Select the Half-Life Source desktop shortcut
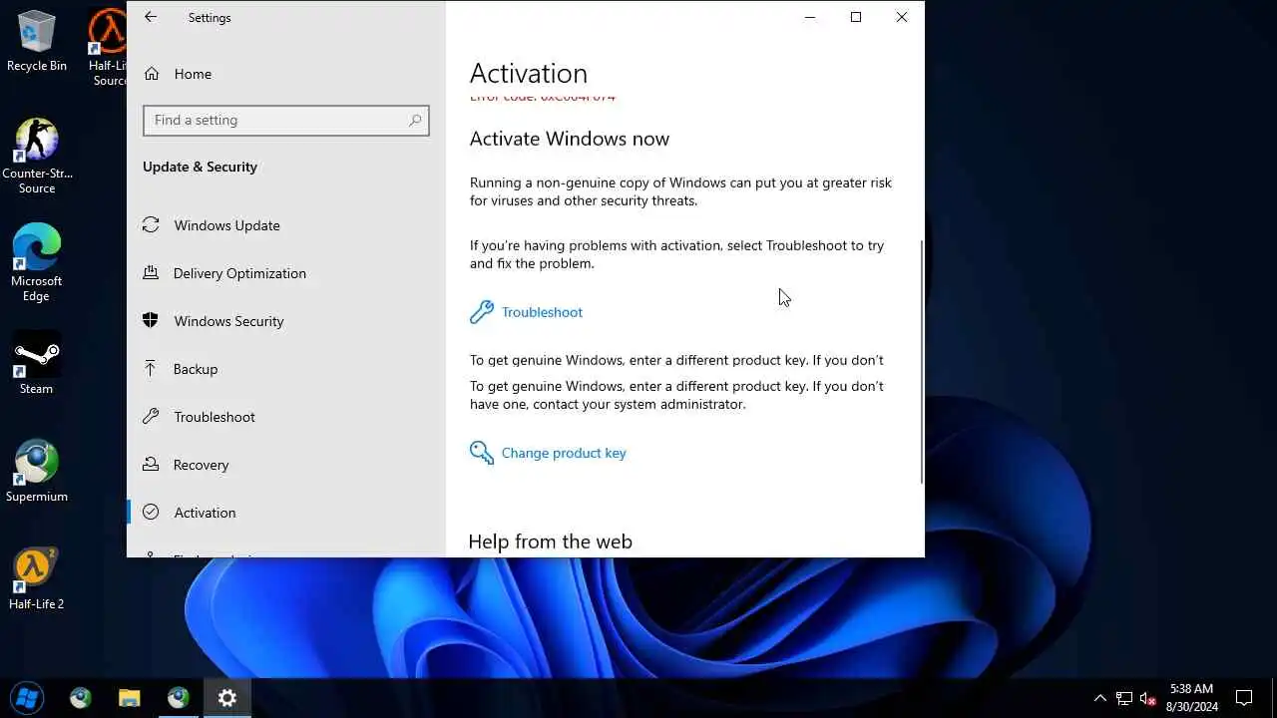This screenshot has width=1277, height=718. (x=108, y=46)
